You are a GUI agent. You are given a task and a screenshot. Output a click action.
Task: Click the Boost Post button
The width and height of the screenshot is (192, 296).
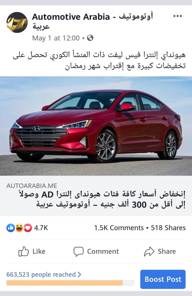tap(163, 279)
